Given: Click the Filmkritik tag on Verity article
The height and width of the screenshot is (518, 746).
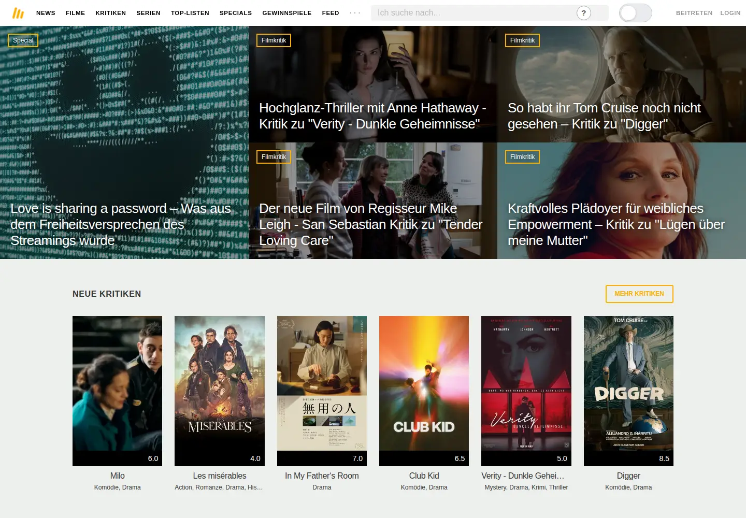Looking at the screenshot, I should point(274,40).
